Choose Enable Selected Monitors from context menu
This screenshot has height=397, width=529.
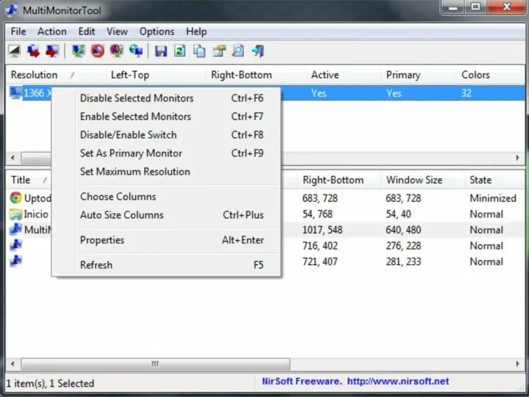click(166, 116)
